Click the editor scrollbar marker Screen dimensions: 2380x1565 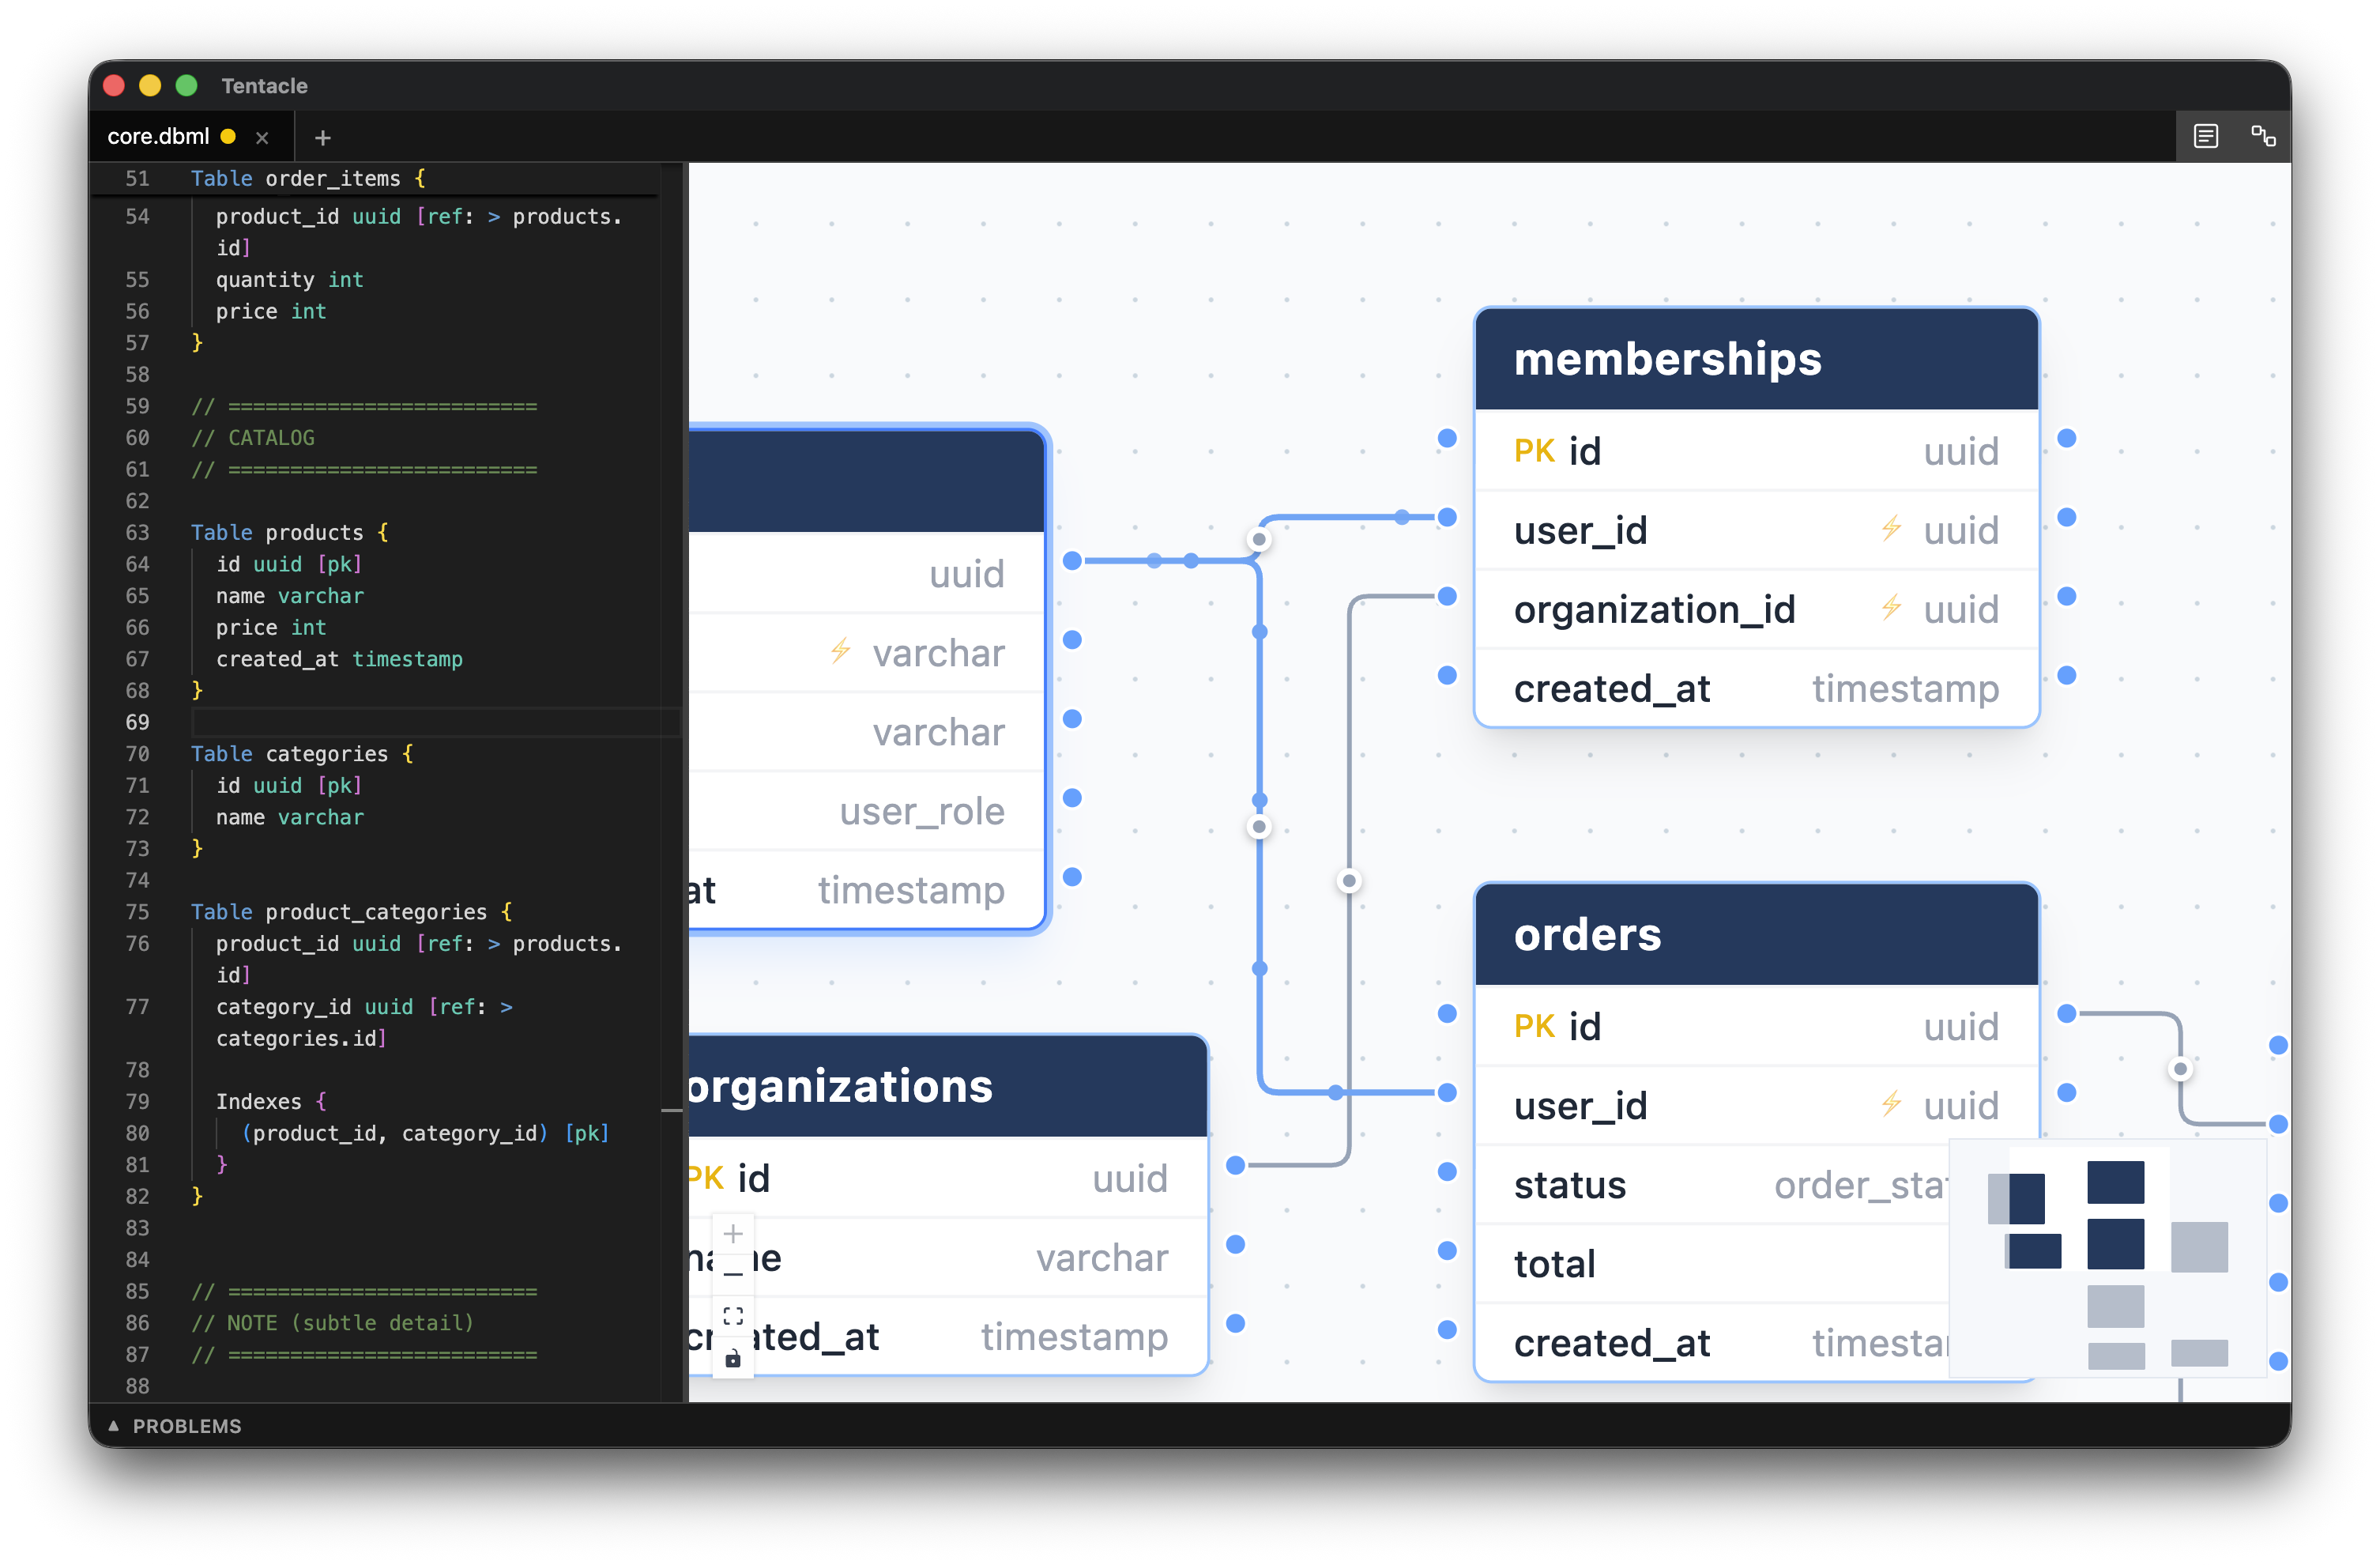click(671, 1110)
